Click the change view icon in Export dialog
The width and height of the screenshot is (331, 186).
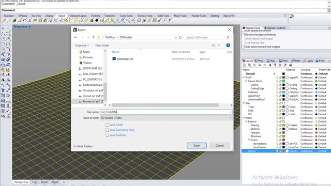214,45
